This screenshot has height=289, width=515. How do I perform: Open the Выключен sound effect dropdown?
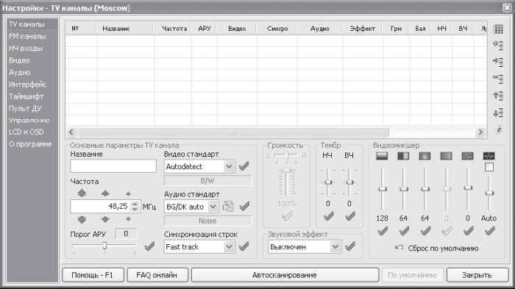tap(335, 246)
